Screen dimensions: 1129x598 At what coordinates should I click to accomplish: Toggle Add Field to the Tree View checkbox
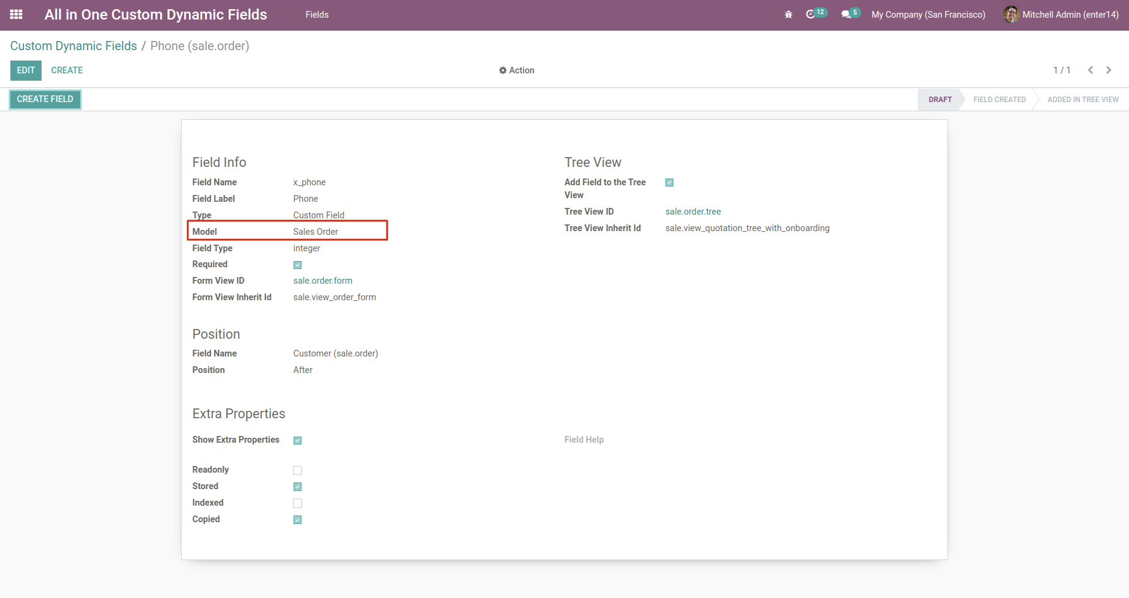669,183
